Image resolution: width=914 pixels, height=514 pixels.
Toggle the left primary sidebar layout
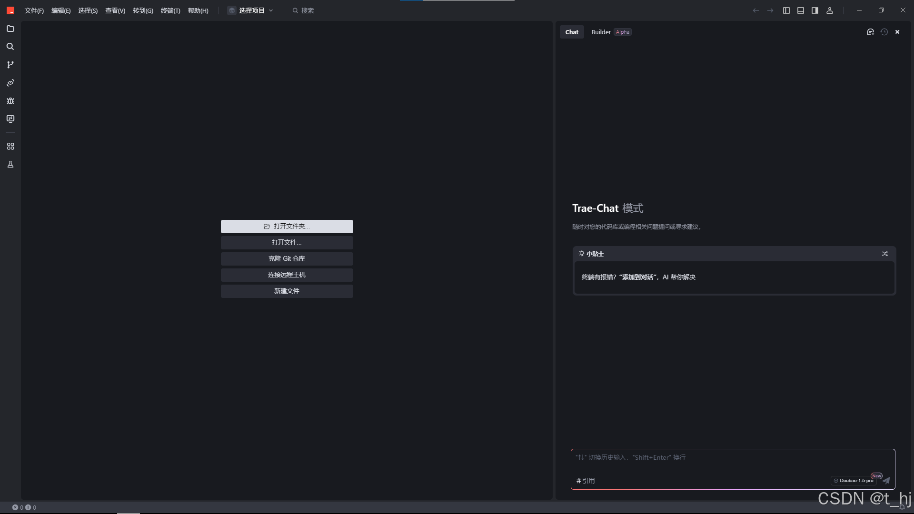[786, 10]
